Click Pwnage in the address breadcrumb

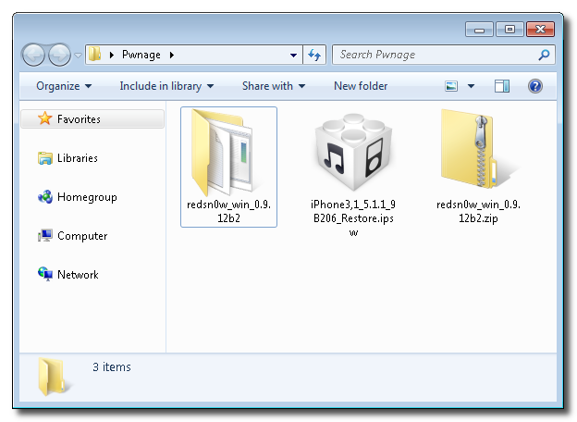point(141,55)
